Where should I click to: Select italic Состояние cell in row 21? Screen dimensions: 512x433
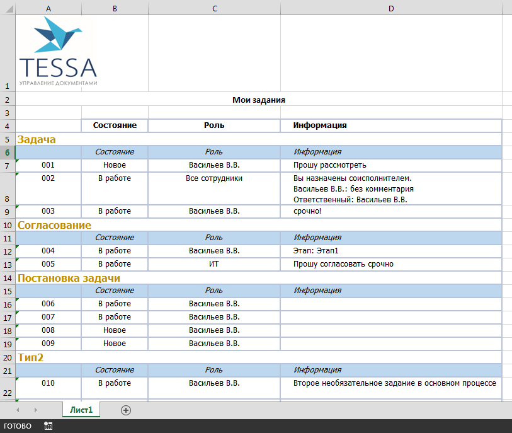[x=115, y=370]
